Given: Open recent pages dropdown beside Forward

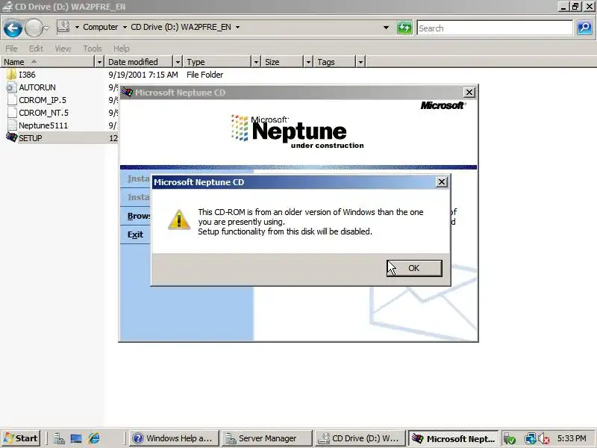Looking at the screenshot, I should click(46, 28).
